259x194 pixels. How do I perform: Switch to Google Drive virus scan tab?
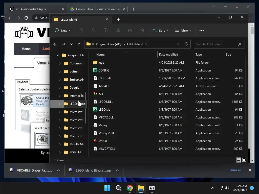[x=98, y=9]
